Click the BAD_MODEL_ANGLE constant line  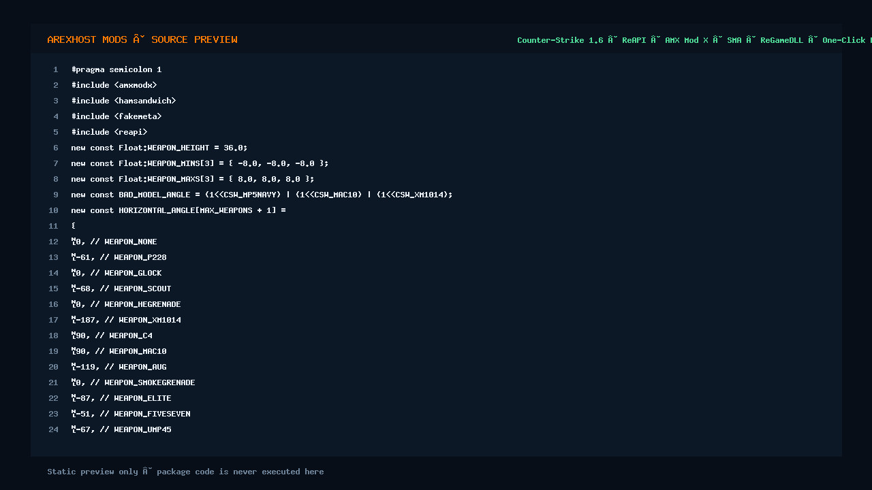click(x=262, y=195)
